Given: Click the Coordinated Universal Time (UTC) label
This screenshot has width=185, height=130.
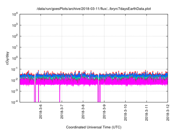Looking at the screenshot, I should (94, 127).
